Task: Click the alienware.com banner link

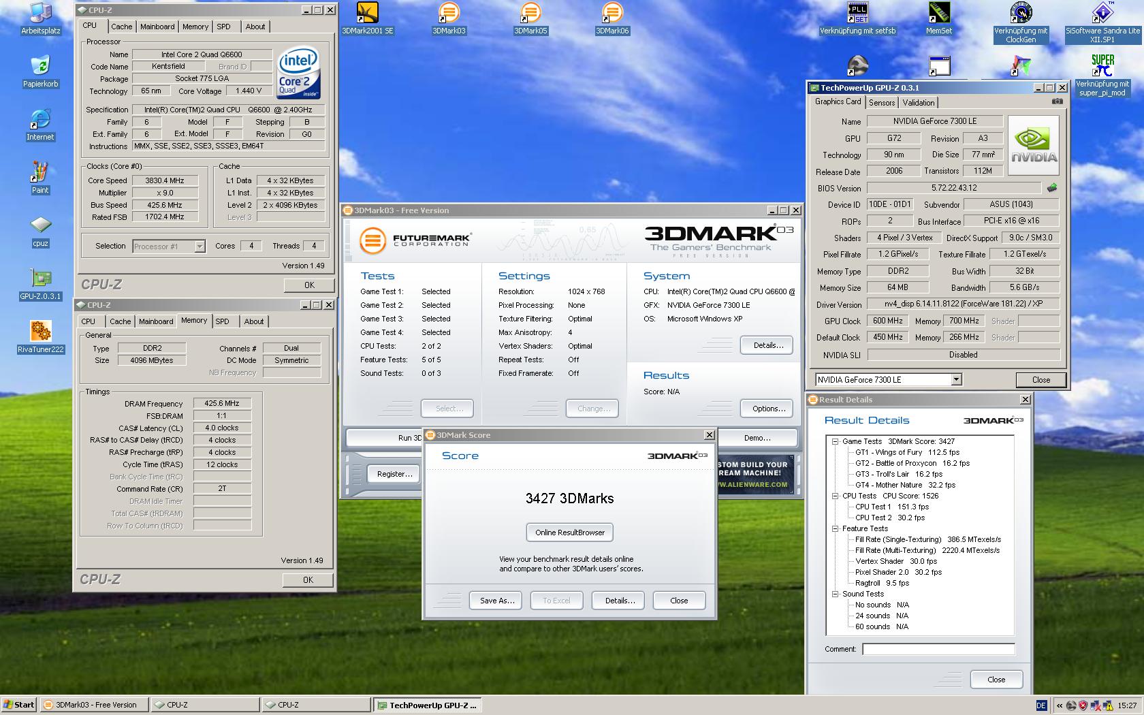Action: tap(755, 475)
